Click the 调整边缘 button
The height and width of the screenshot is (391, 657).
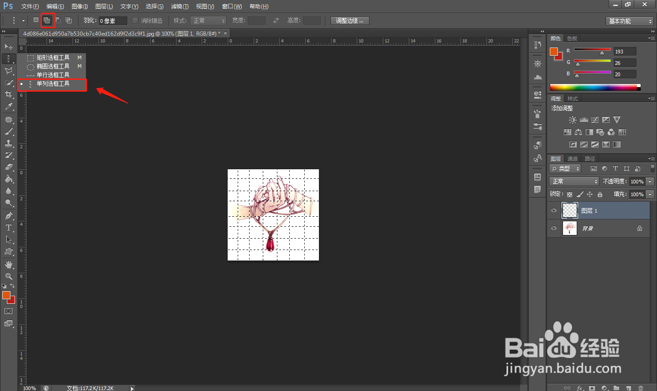coord(350,21)
